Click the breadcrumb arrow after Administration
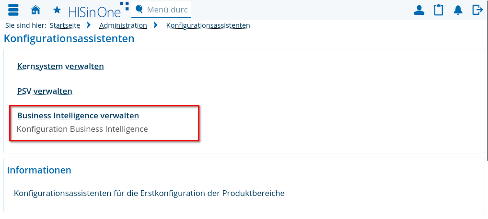The image size is (488, 219). tap(156, 25)
